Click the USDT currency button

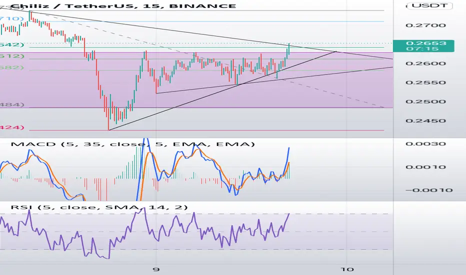tap(430, 5)
